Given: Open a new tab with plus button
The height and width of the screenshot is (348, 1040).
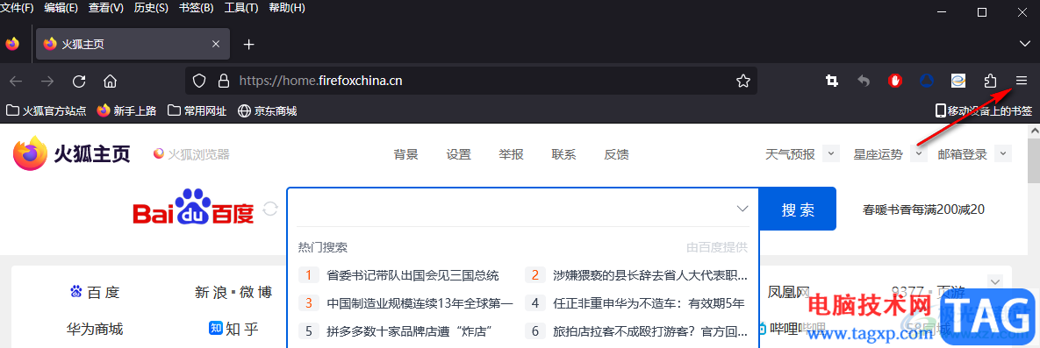Looking at the screenshot, I should (248, 45).
